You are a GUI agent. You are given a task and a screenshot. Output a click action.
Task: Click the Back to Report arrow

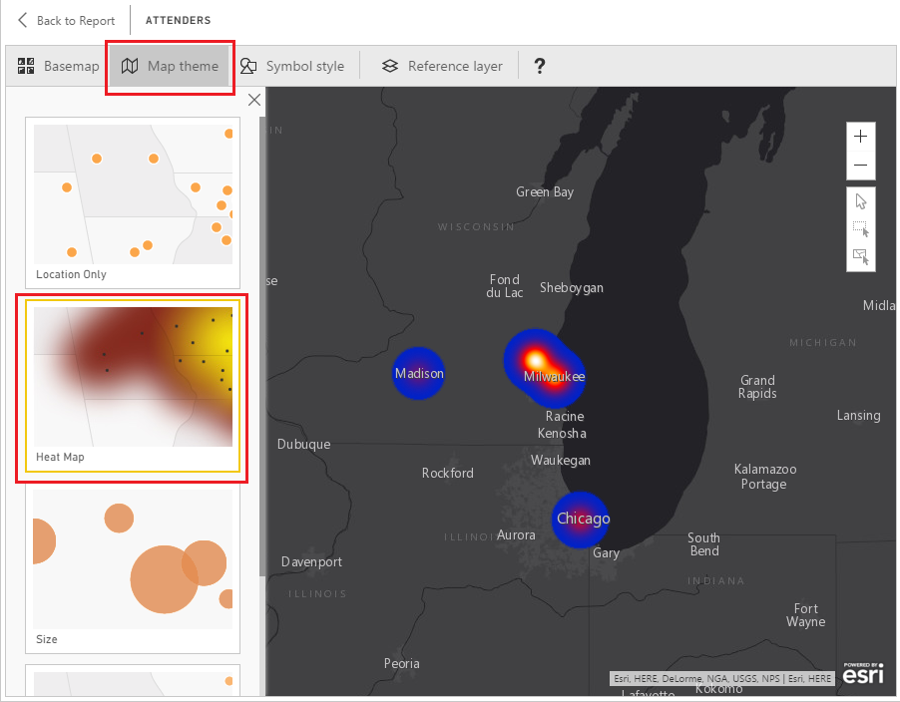(x=22, y=20)
